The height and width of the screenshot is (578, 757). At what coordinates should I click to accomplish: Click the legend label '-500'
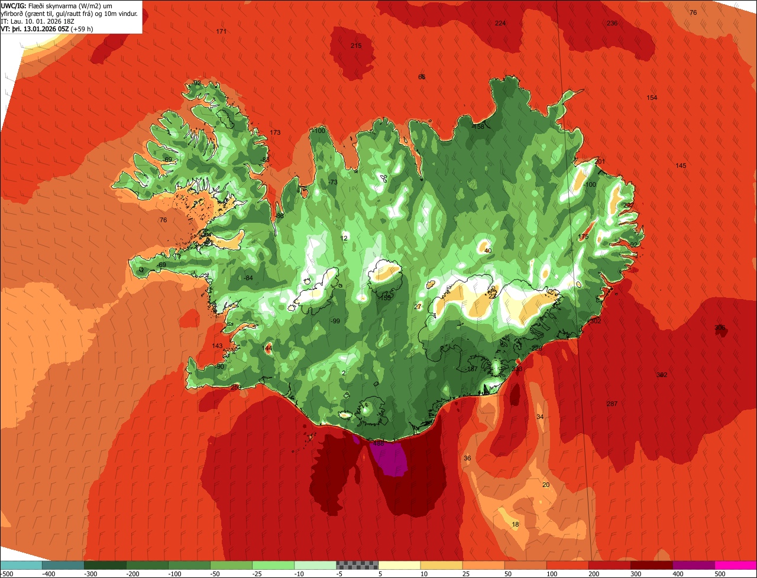(x=8, y=573)
